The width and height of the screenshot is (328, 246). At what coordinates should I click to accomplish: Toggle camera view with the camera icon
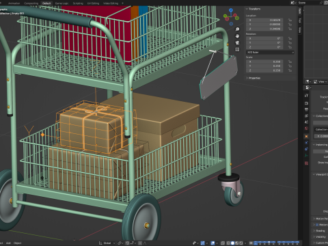237,42
